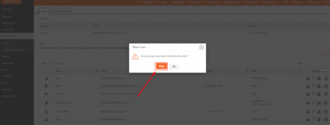The image size is (330, 125).
Task: Click the block icon for John Smithy
Action: point(326,112)
